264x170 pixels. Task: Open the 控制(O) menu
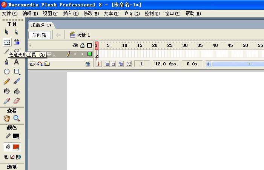tap(152, 14)
